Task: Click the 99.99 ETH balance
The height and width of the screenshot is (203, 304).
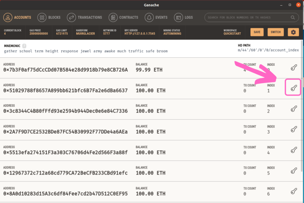Action: (149, 70)
